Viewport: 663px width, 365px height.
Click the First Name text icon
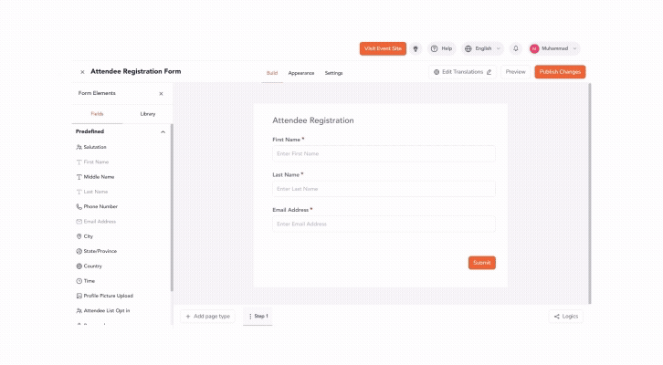[79, 162]
